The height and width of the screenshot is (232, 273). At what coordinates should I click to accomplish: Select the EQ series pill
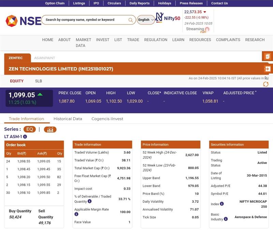pos(30,129)
